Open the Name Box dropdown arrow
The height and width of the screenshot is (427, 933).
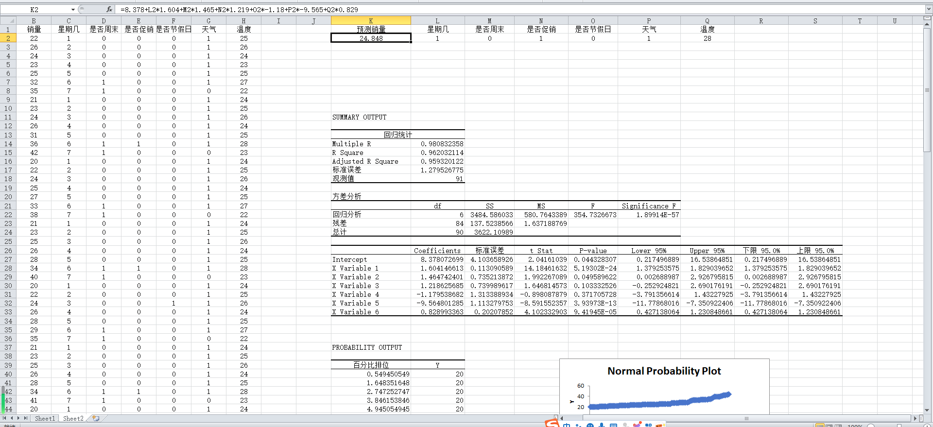(x=73, y=10)
